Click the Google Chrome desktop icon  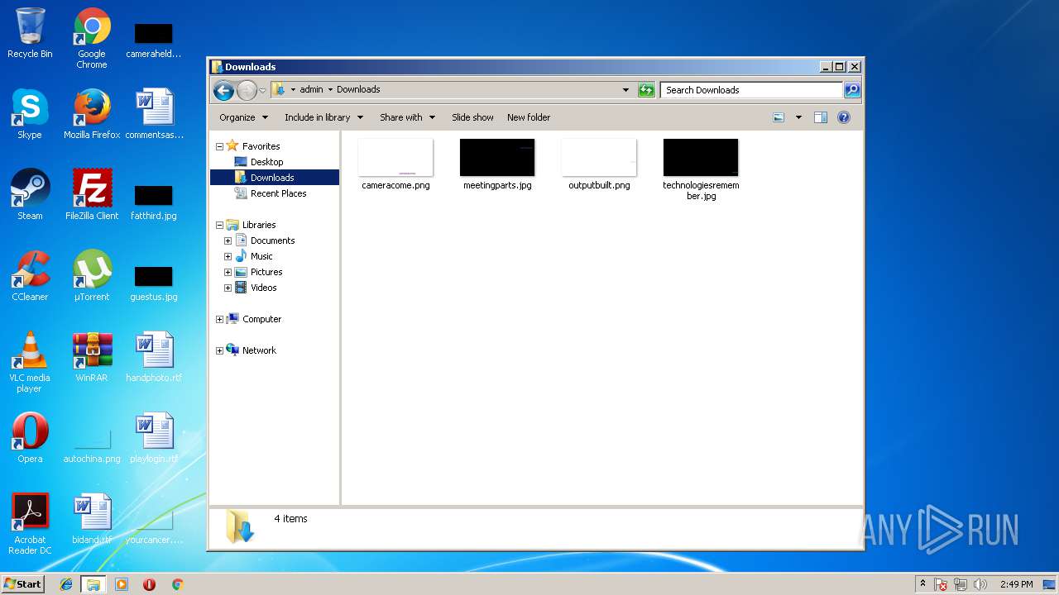click(92, 38)
